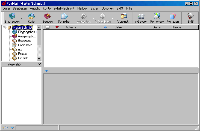
Task: Open the Ansicht menu
Action: point(35,8)
